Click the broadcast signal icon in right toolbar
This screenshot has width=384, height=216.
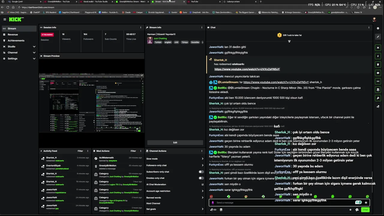pos(378,81)
